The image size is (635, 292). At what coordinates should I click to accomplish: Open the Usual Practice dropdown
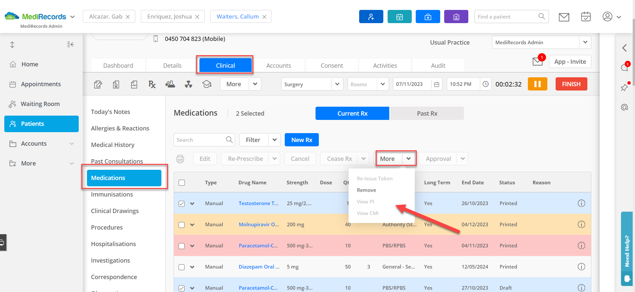585,42
